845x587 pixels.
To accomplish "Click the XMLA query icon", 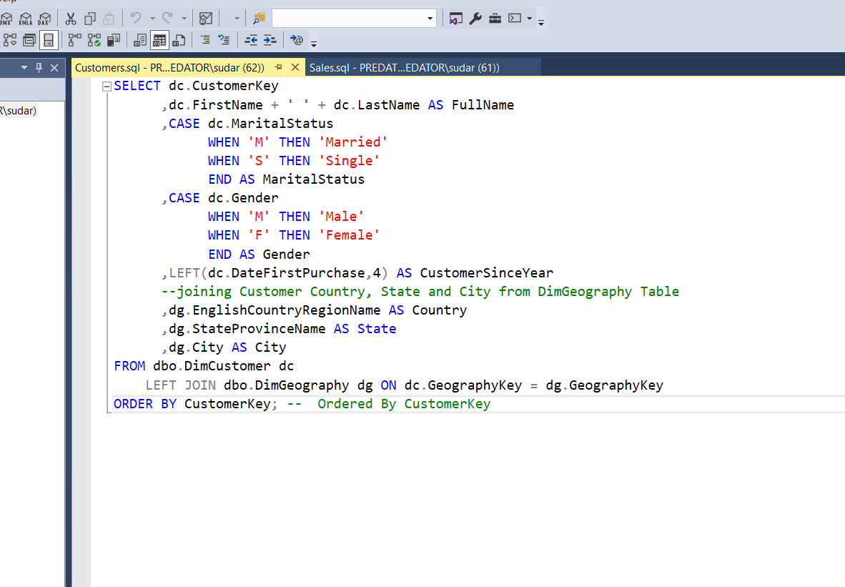I will point(26,19).
